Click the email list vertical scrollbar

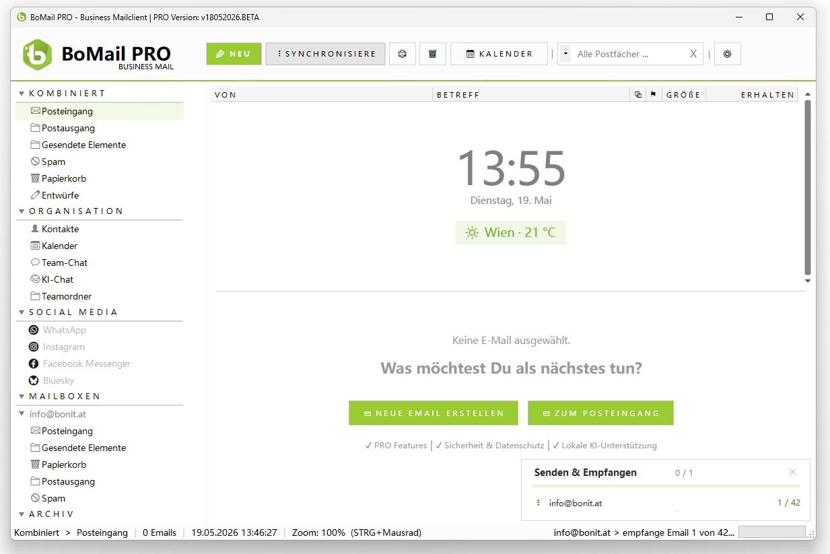tap(808, 187)
